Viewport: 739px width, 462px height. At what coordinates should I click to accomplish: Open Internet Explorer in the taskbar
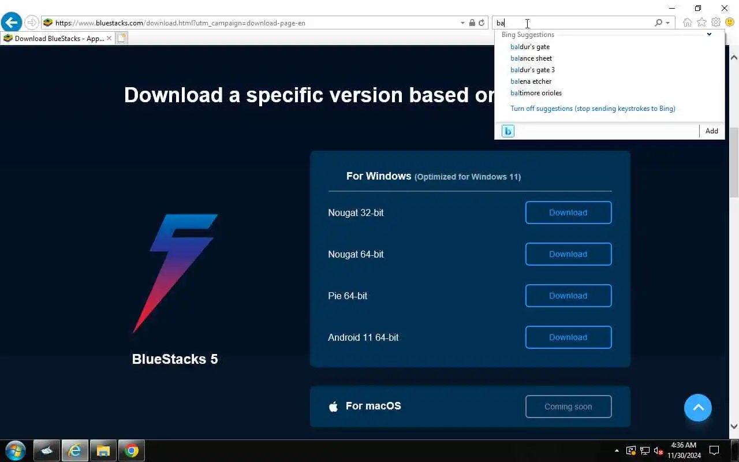[x=75, y=450]
